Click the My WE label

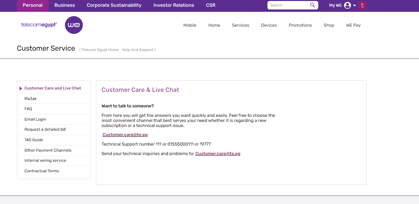pos(336,5)
